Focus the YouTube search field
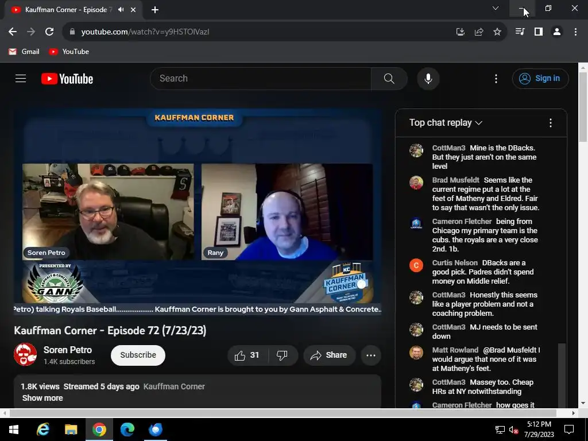 tap(261, 78)
